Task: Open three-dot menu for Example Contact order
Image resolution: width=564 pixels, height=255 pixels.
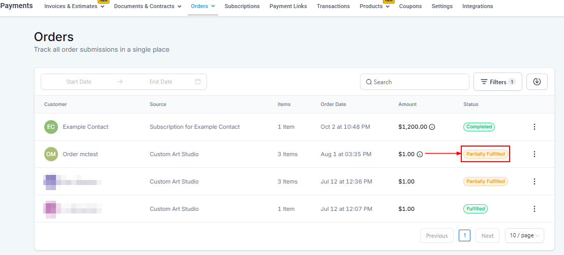Action: [x=535, y=127]
